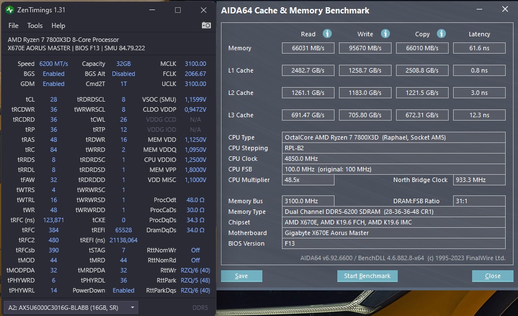Click the Read info icon in AIDA64

click(327, 33)
